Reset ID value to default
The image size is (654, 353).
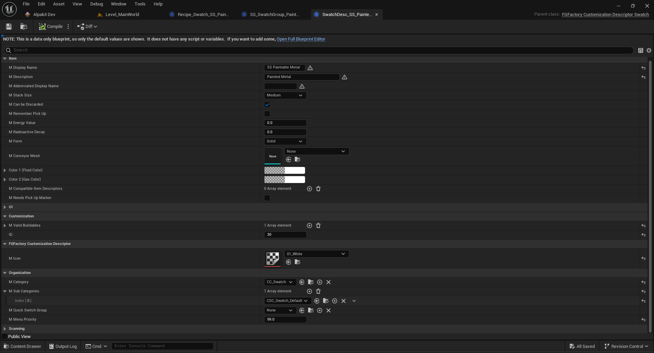643,235
